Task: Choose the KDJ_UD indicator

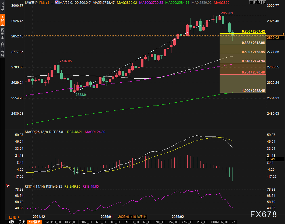Action: pyautogui.click(x=160, y=222)
